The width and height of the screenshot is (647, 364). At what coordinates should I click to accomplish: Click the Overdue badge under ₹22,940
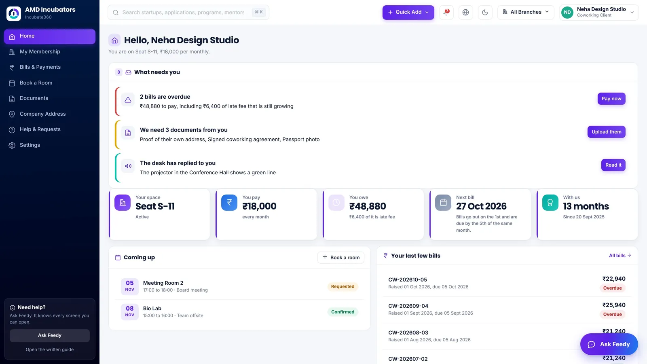point(612,288)
